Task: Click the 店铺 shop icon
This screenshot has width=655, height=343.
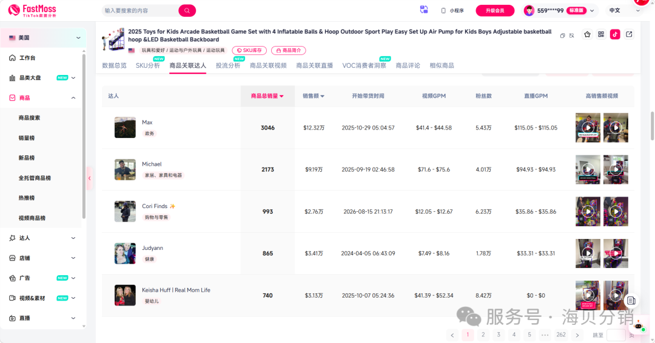Action: tap(12, 258)
